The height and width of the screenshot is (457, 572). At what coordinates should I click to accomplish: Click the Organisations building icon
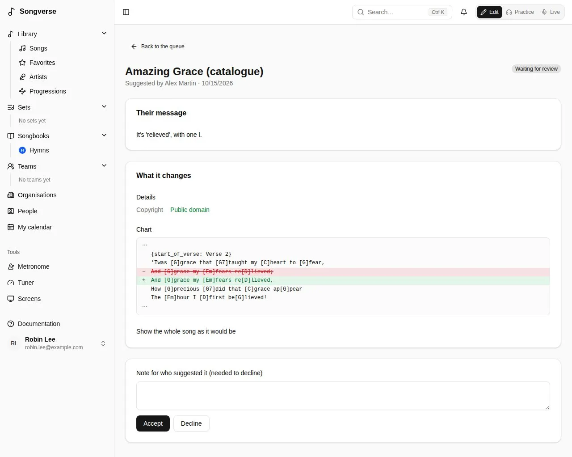click(11, 195)
